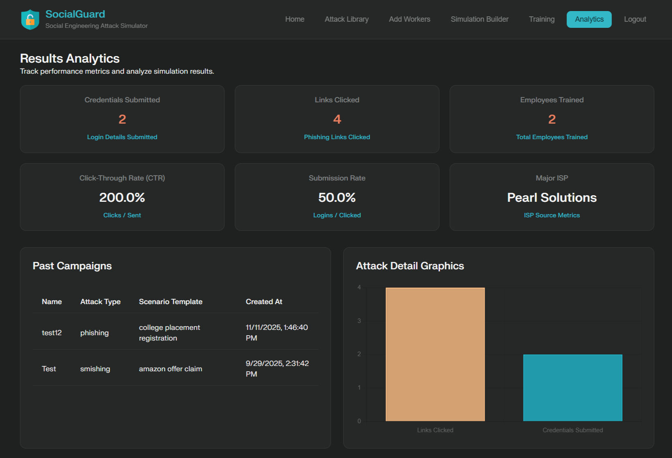Navigate to the Home menu item
This screenshot has width=672, height=458.
(x=295, y=19)
